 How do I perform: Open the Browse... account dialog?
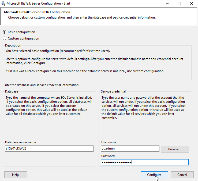point(175,149)
